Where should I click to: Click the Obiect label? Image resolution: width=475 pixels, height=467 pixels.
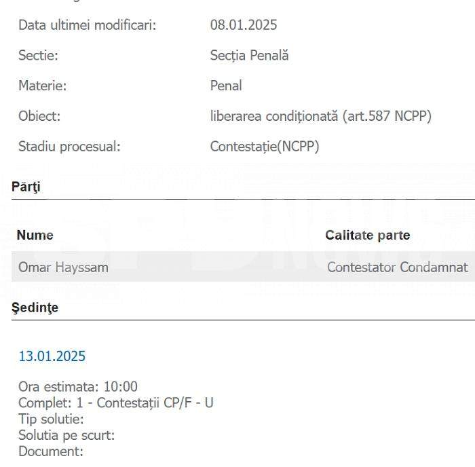click(39, 116)
